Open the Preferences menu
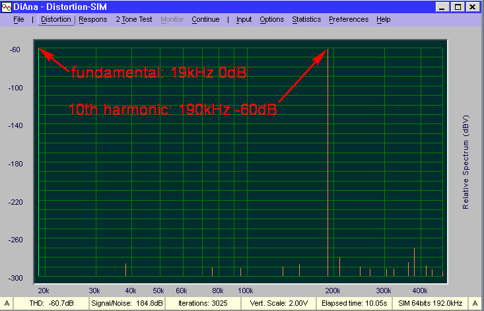The width and height of the screenshot is (484, 311). 349,19
